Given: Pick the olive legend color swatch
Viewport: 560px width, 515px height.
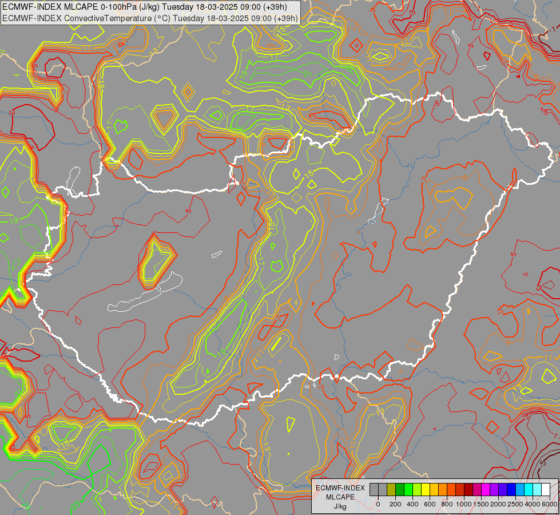Looking at the screenshot, I should click(x=391, y=489).
